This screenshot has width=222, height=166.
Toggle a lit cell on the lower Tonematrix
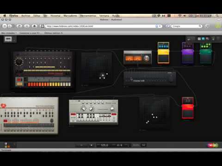pos(153,114)
